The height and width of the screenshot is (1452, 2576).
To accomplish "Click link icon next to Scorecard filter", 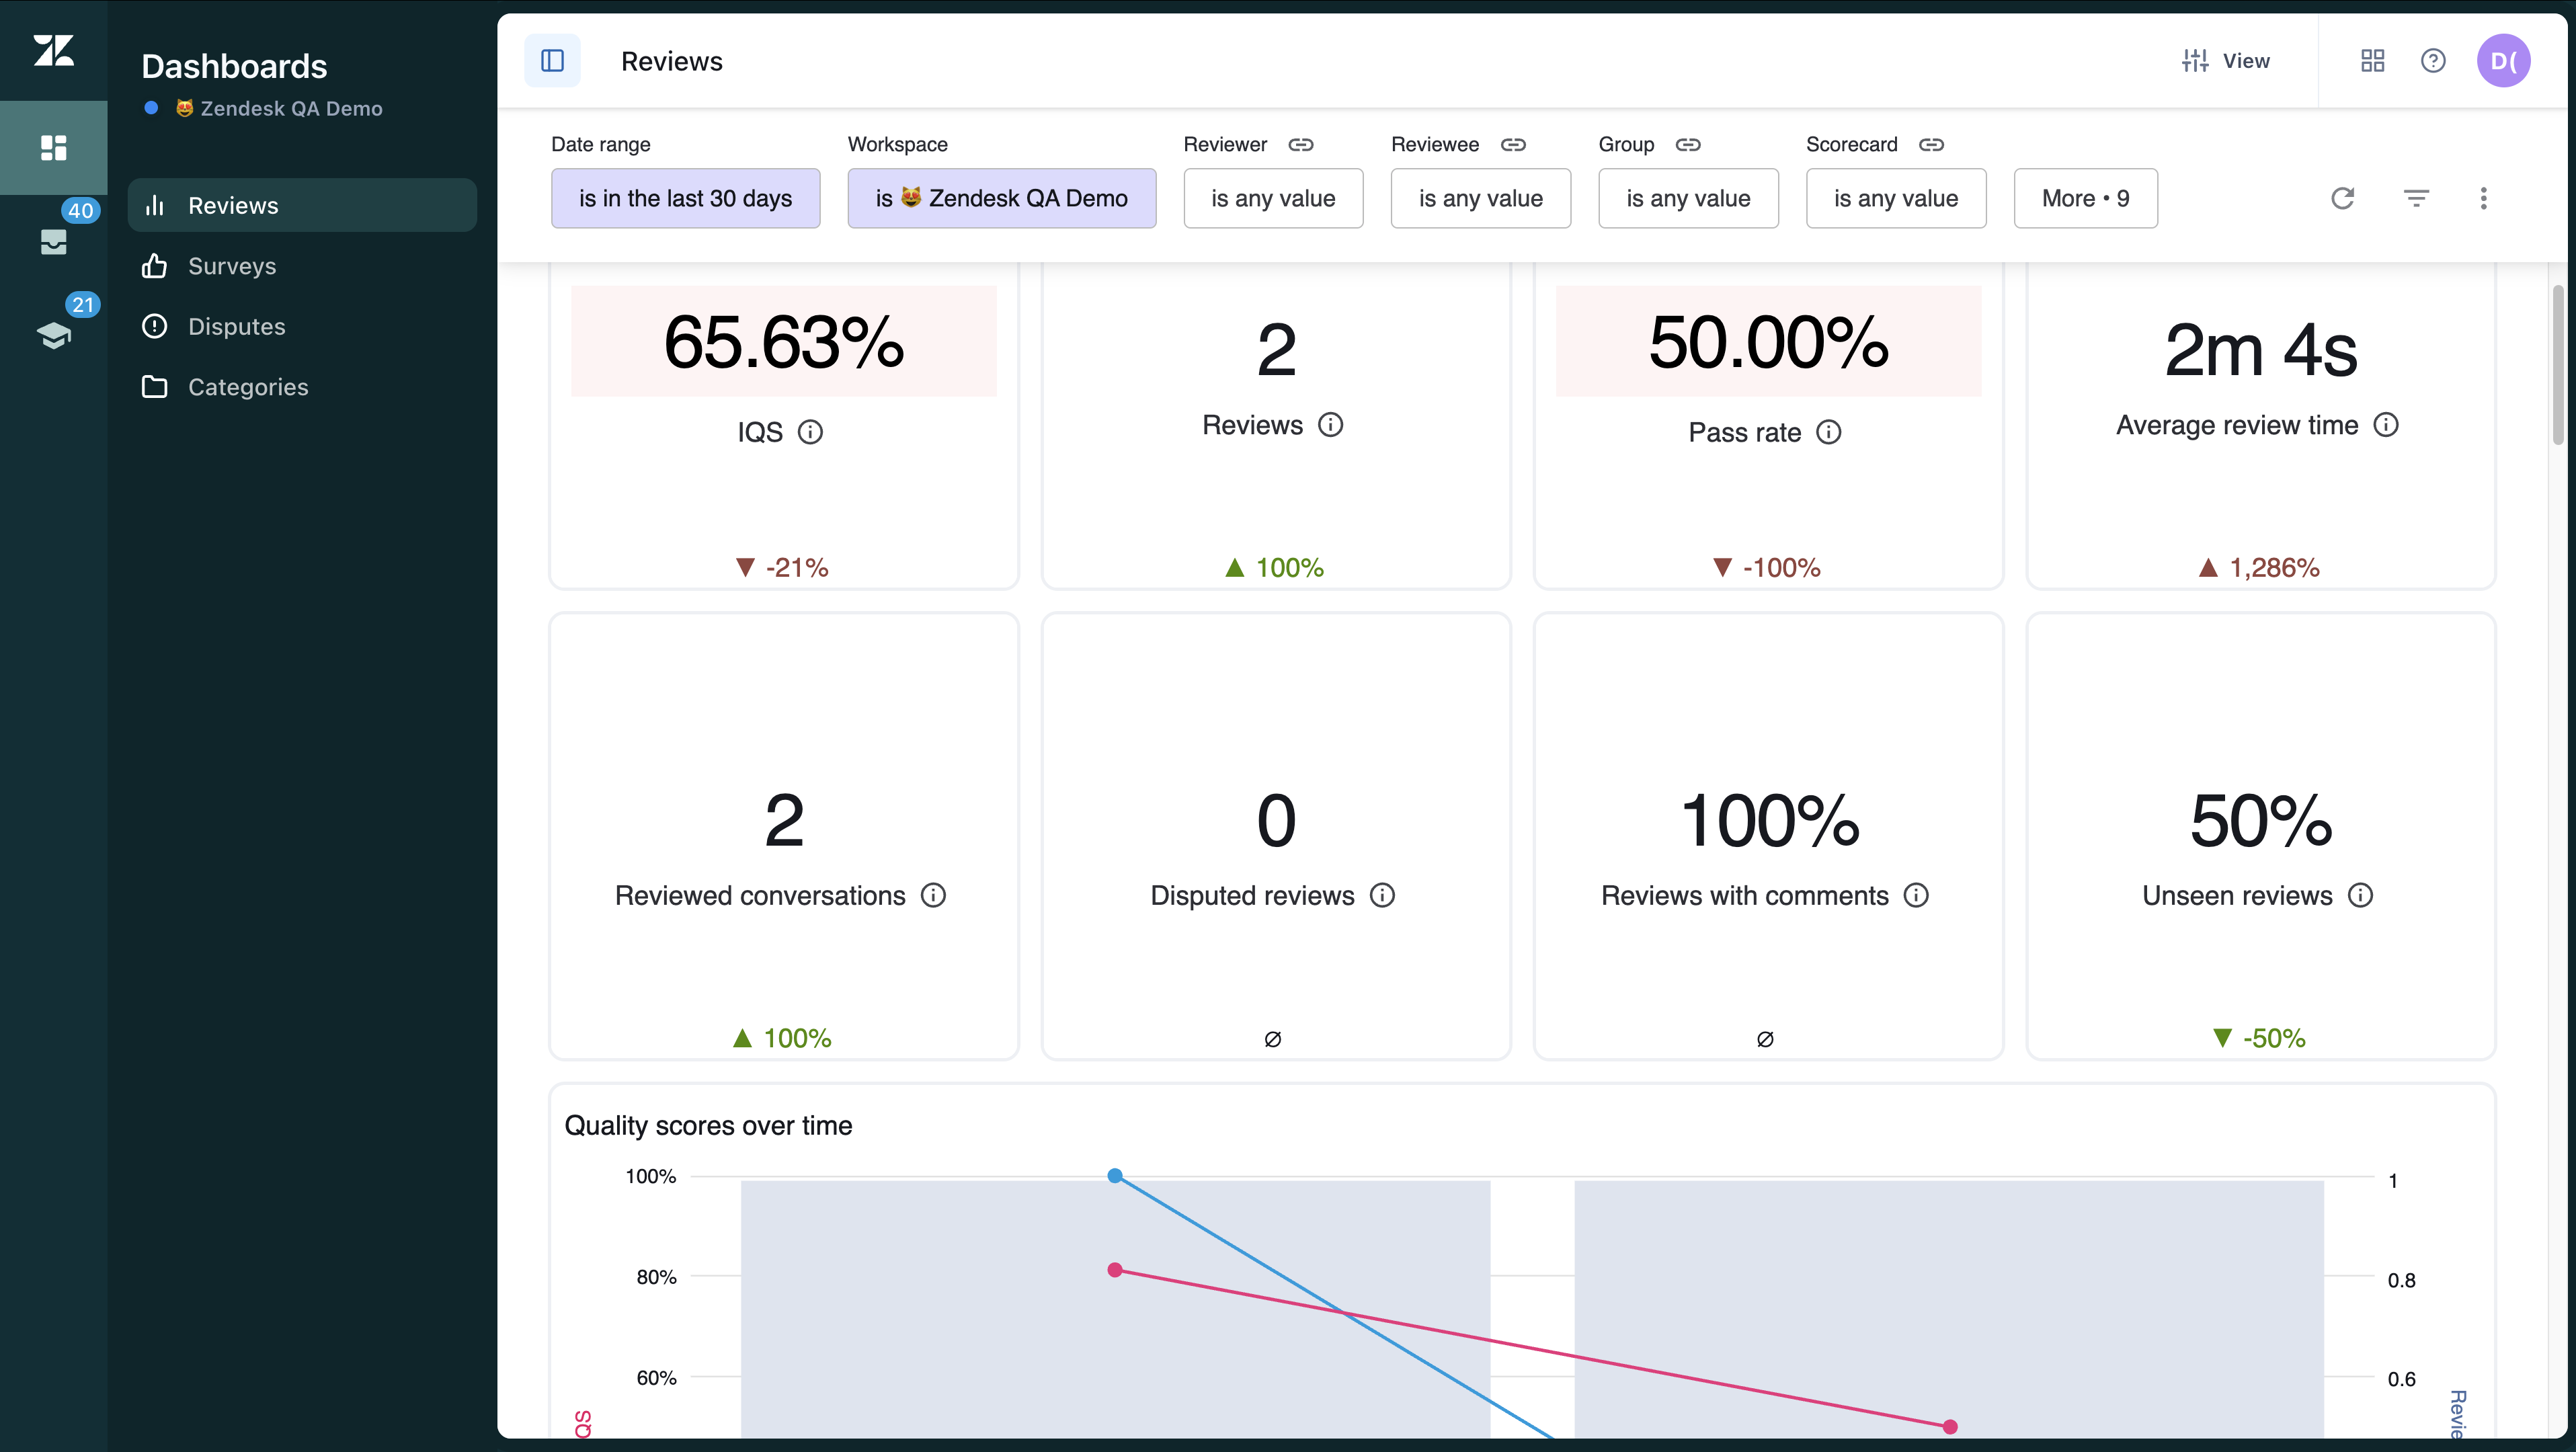I will [x=1931, y=144].
